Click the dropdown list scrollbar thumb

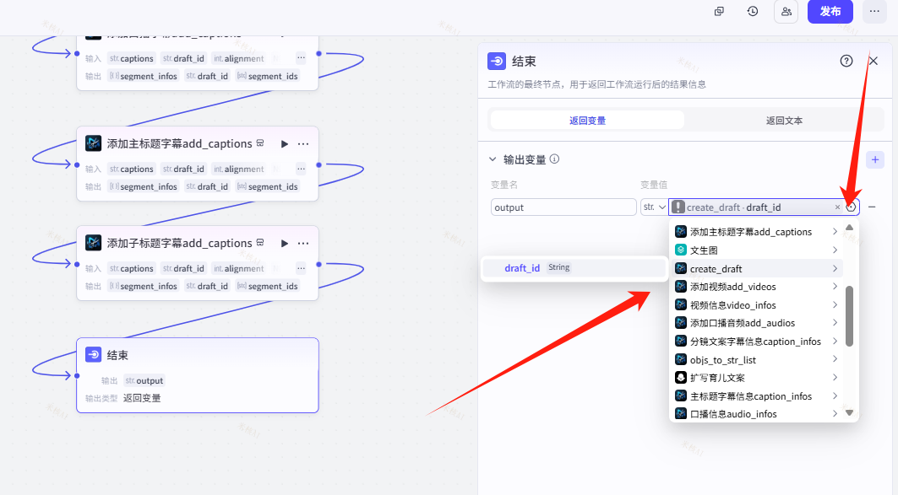[x=849, y=315]
